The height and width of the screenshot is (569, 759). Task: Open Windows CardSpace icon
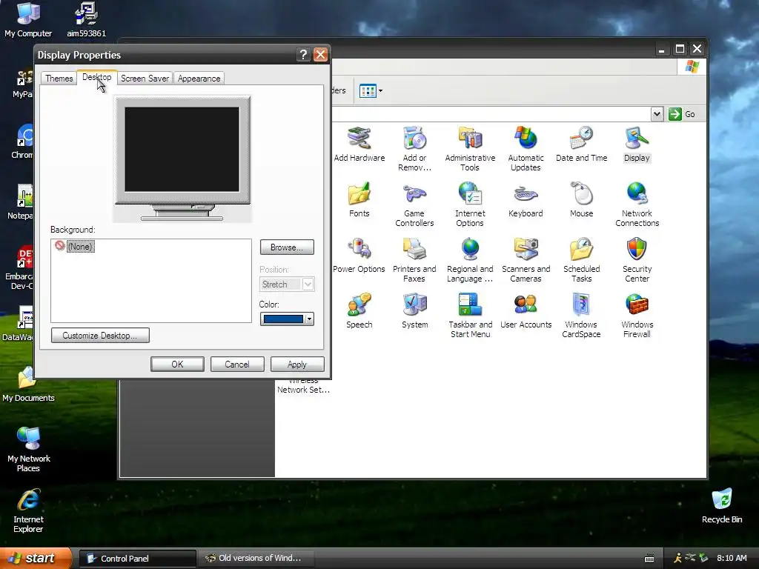coord(581,316)
